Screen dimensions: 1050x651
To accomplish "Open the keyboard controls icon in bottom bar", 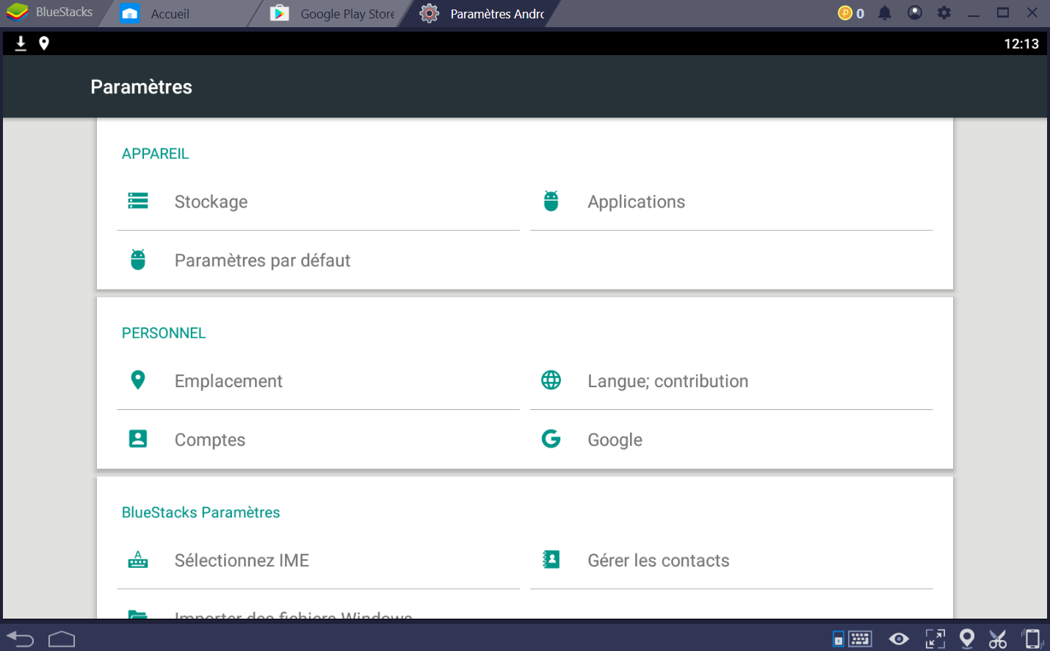I will coord(860,639).
